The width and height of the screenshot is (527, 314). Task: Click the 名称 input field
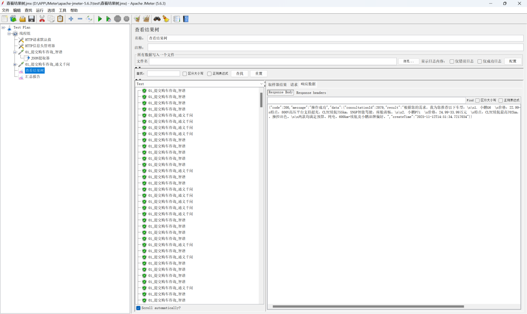coord(336,38)
